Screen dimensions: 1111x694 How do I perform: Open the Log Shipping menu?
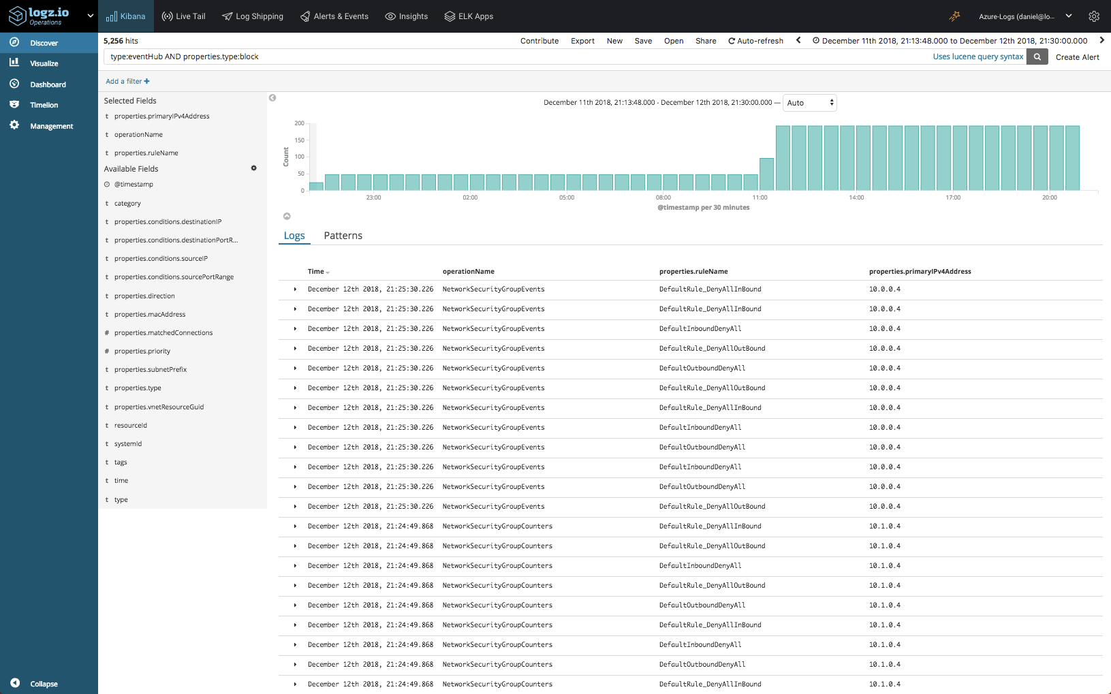pyautogui.click(x=253, y=16)
